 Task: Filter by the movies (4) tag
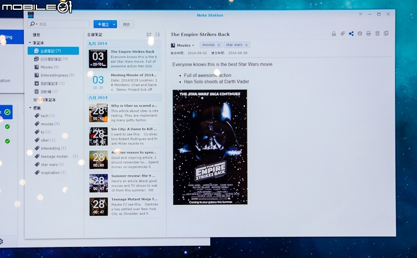click(47, 124)
